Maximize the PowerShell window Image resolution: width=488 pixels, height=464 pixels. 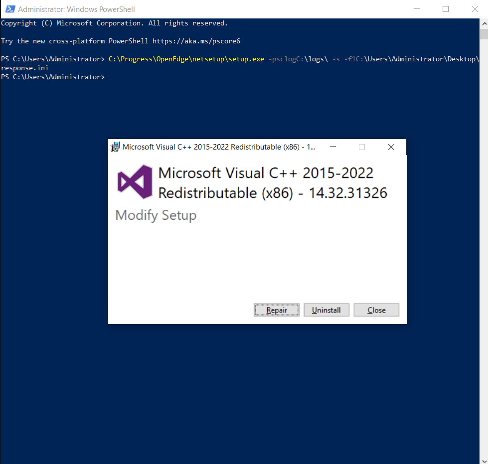coord(446,9)
